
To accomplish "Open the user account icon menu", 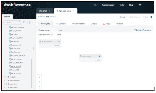I will (x=140, y=5).
